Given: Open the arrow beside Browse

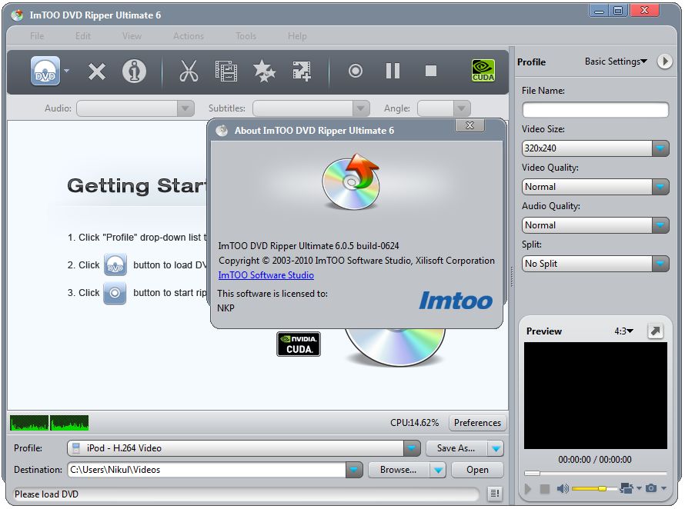Looking at the screenshot, I should [x=437, y=470].
